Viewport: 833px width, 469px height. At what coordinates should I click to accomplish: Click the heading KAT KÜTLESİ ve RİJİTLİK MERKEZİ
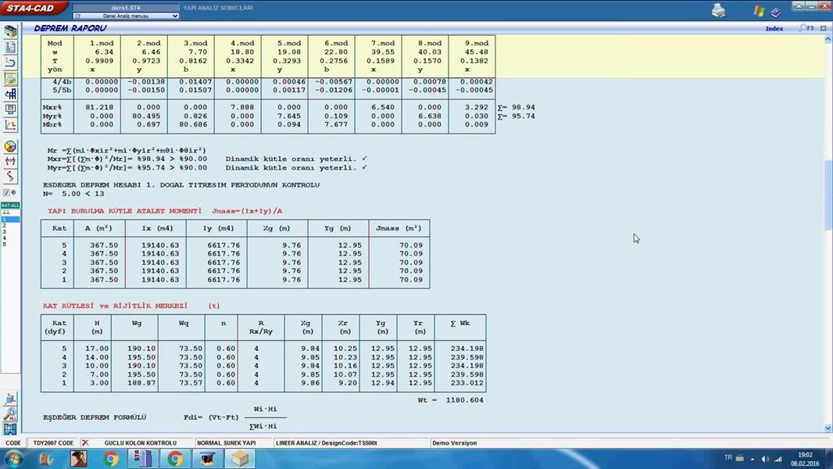click(116, 306)
